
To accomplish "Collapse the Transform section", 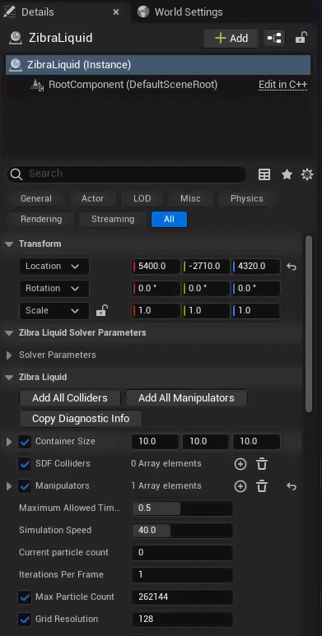I will click(9, 244).
